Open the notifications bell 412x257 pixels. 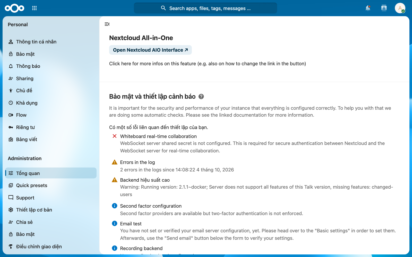click(368, 8)
